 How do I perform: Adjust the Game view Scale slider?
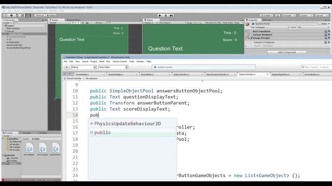tap(196, 23)
